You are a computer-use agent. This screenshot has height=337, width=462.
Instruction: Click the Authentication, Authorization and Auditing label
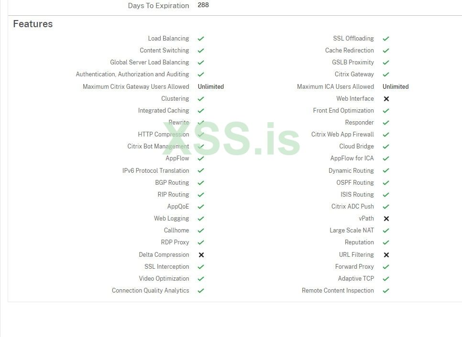(x=132, y=74)
